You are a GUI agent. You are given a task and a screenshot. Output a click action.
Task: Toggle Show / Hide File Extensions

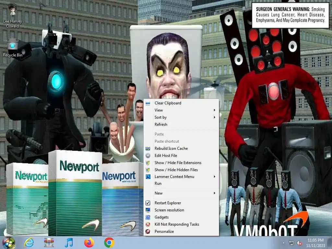click(181, 163)
